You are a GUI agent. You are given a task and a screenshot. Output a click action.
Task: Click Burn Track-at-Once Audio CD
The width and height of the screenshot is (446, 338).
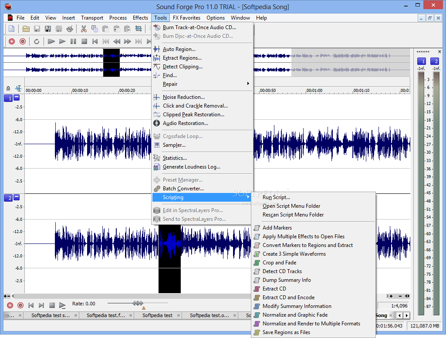[203, 27]
